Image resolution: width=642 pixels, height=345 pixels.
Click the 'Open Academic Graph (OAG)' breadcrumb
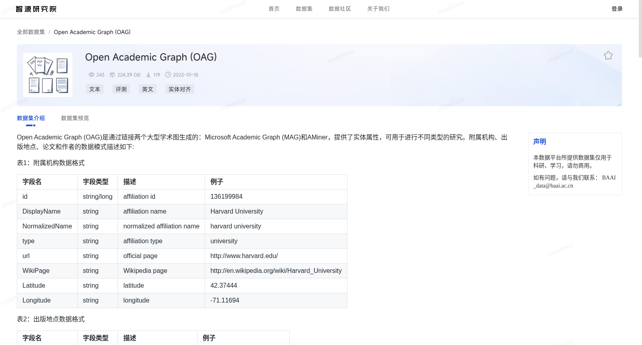pyautogui.click(x=92, y=32)
